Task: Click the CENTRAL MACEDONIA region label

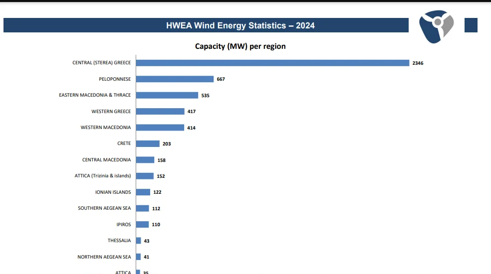Action: click(x=106, y=160)
